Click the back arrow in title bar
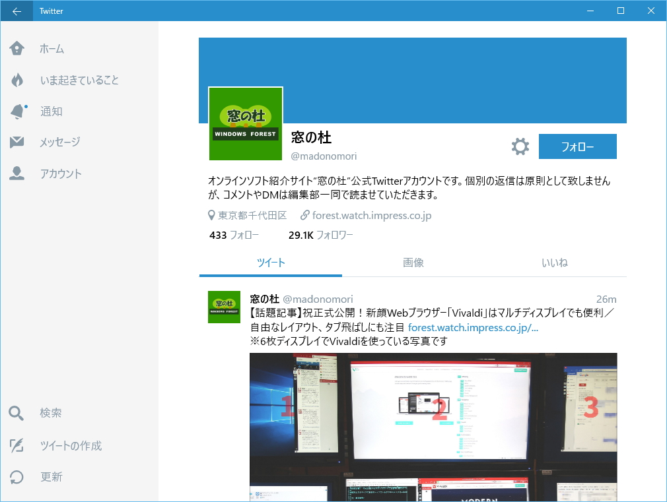 pyautogui.click(x=17, y=11)
